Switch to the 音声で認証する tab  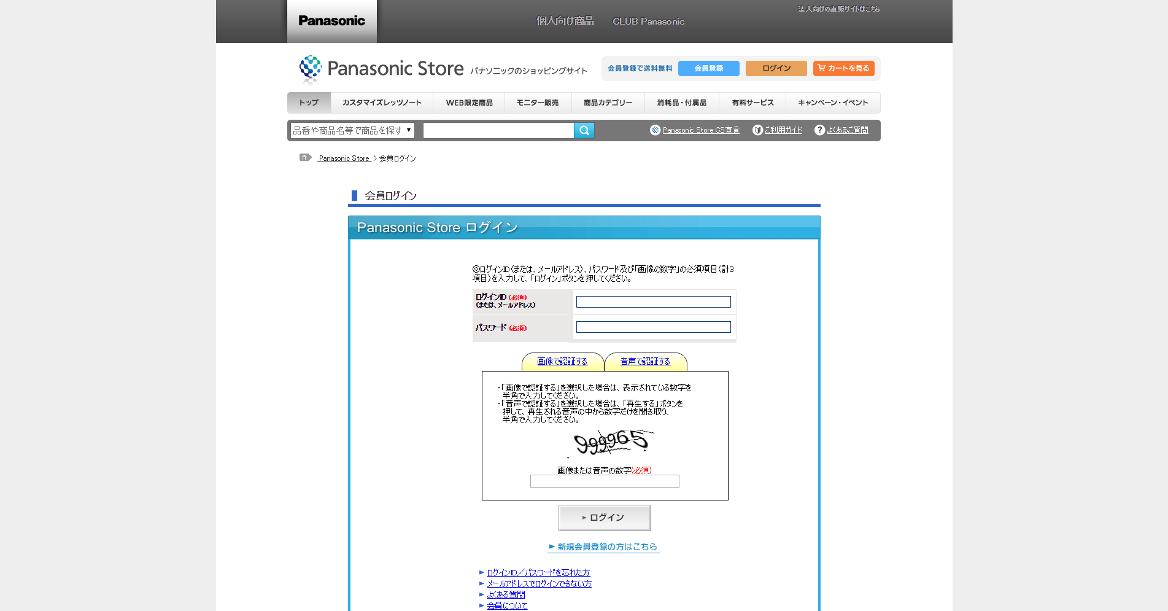coord(646,362)
